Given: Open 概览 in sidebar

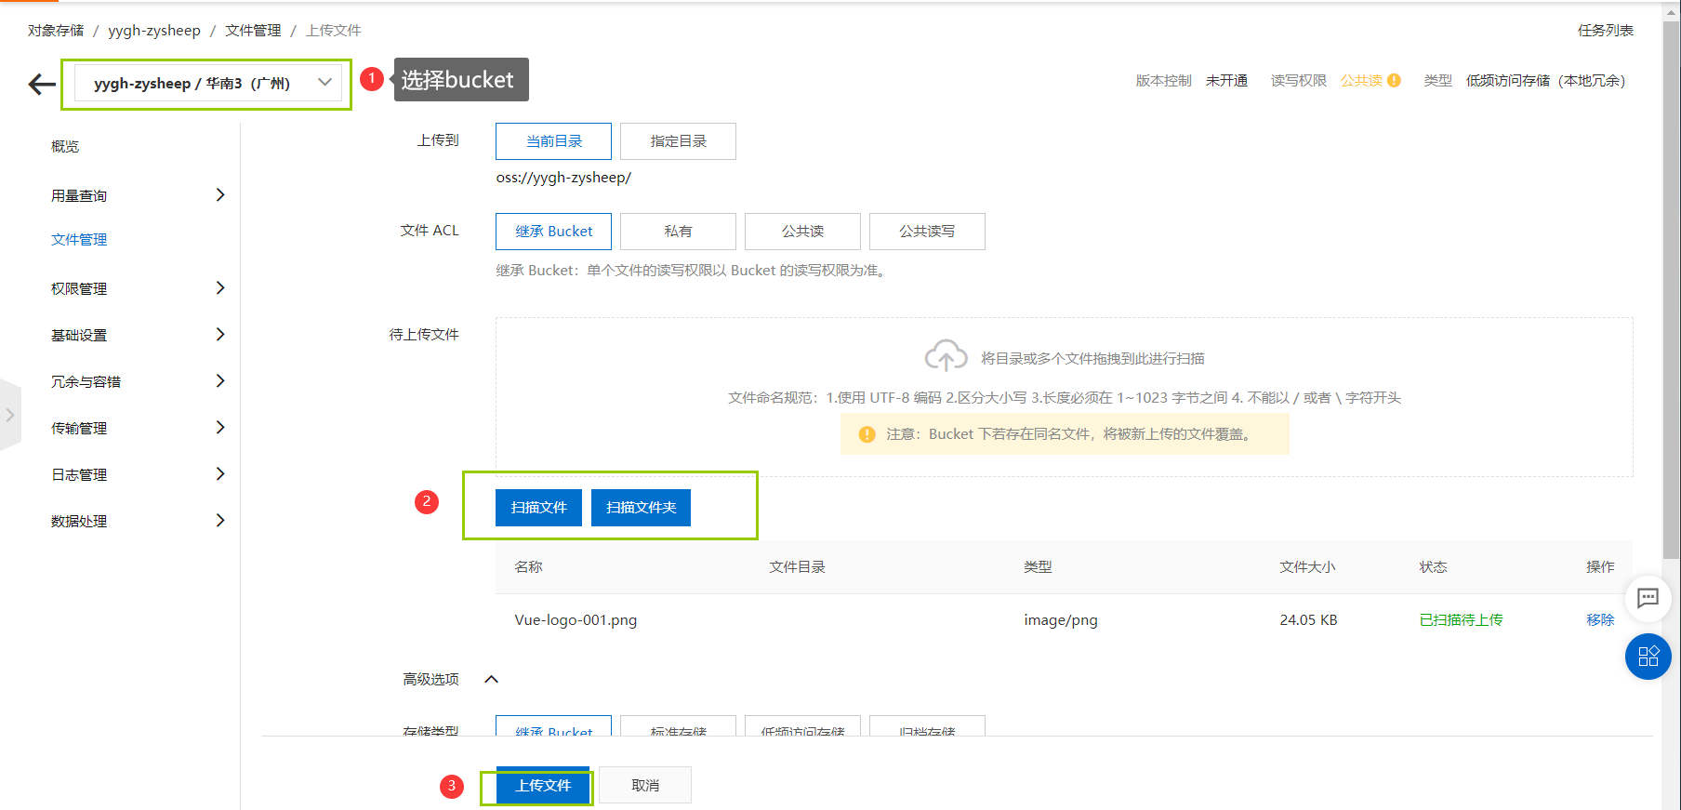Looking at the screenshot, I should point(65,147).
